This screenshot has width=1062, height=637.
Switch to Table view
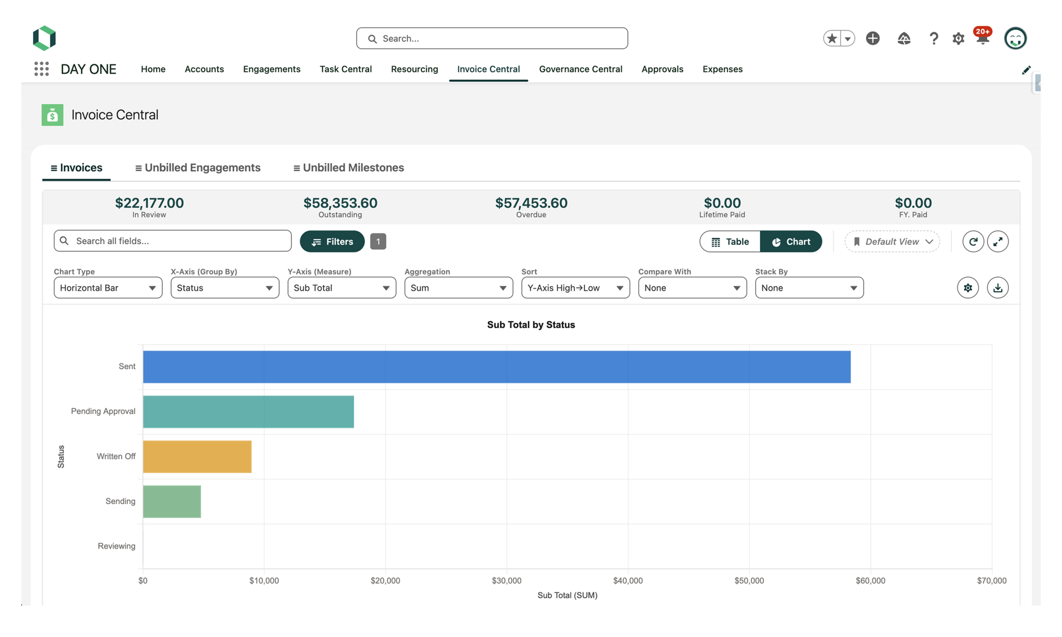pyautogui.click(x=730, y=242)
